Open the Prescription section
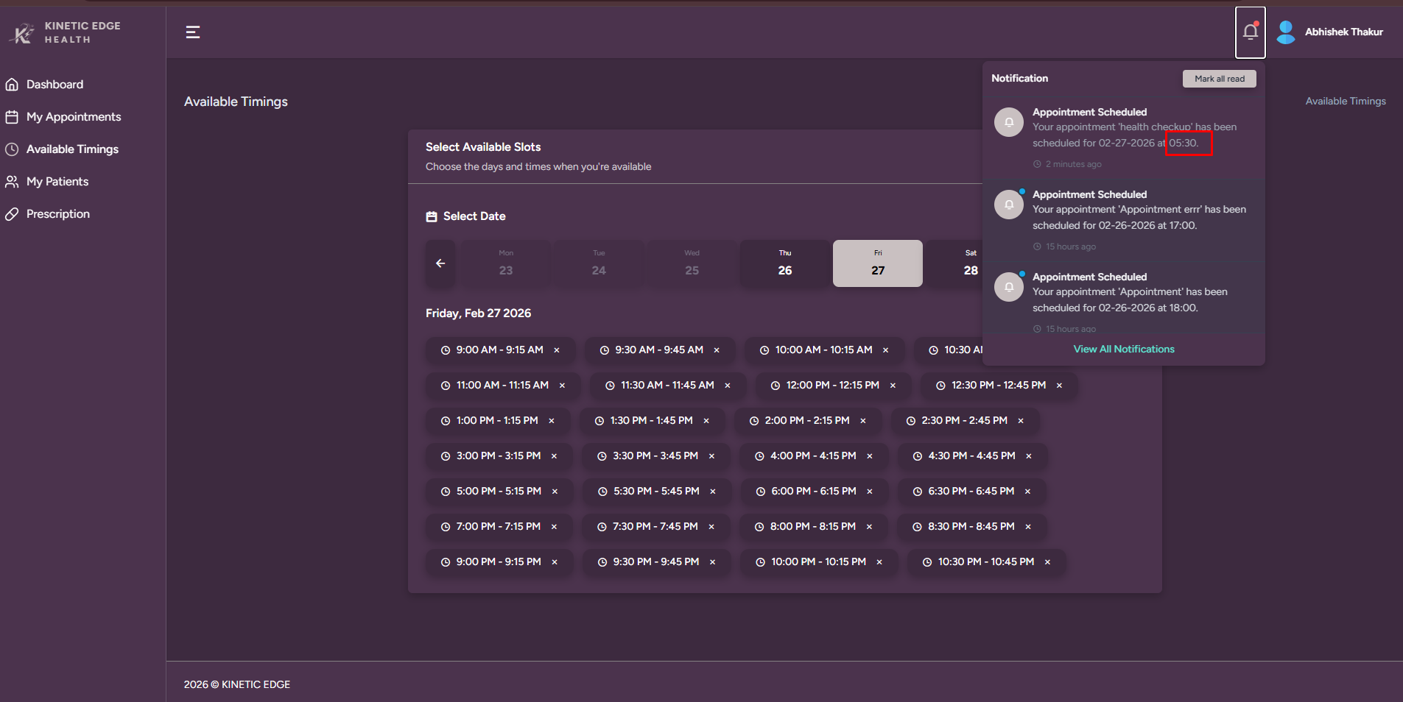This screenshot has width=1403, height=702. pos(57,214)
